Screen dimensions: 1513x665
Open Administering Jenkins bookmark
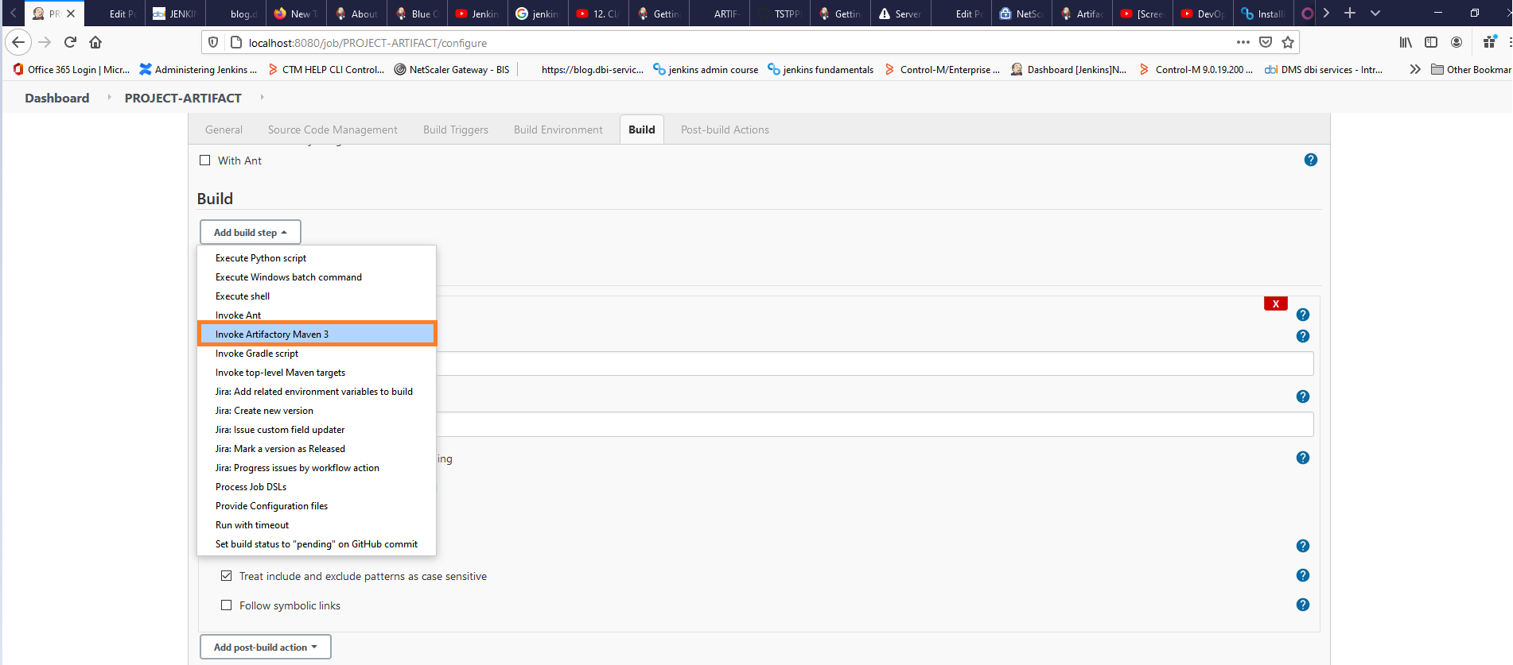198,69
